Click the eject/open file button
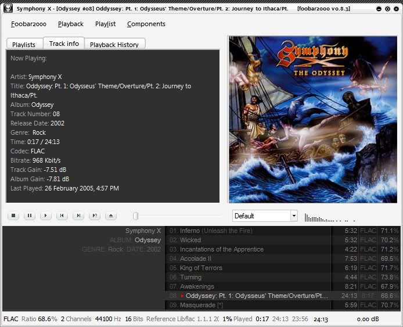Viewport: 403px width, 327px height. [111, 215]
